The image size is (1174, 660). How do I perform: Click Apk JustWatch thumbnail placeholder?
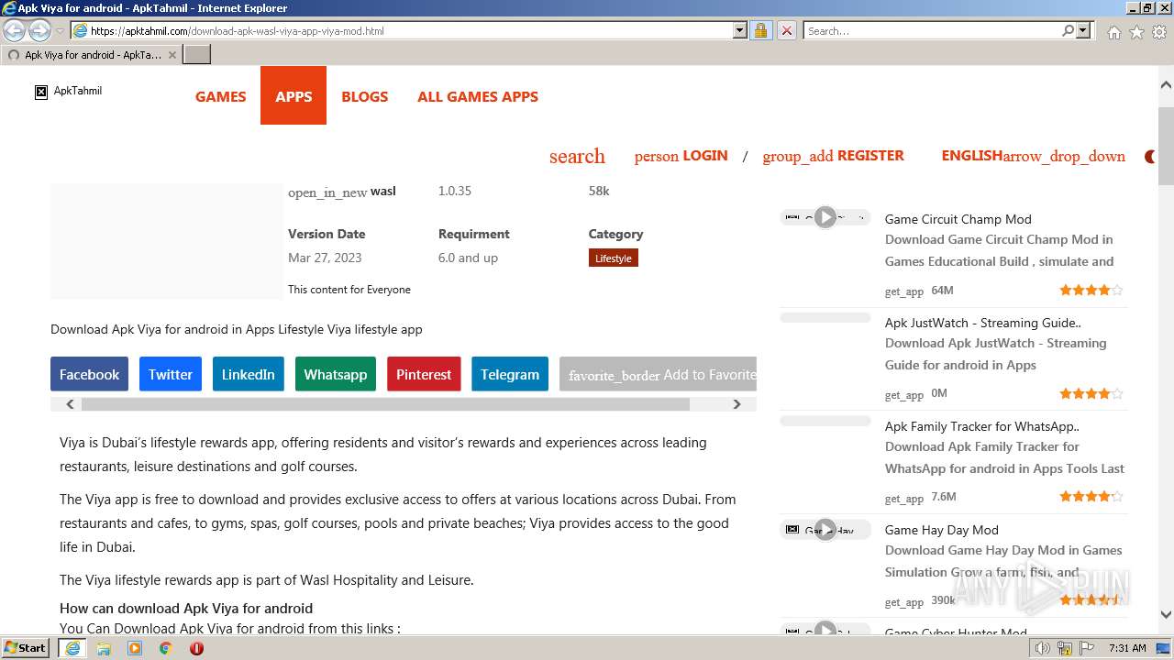point(825,317)
